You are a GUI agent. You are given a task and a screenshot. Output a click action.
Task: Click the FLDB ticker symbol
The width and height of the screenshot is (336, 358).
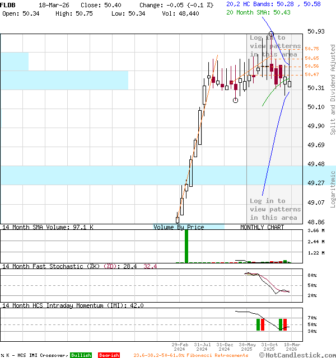(x=8, y=4)
